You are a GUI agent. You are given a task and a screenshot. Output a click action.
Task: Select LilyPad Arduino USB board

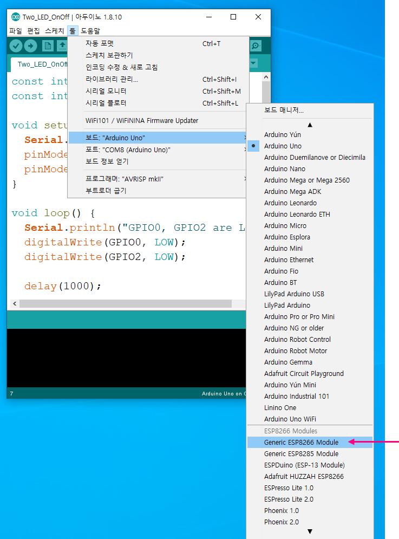pyautogui.click(x=310, y=293)
